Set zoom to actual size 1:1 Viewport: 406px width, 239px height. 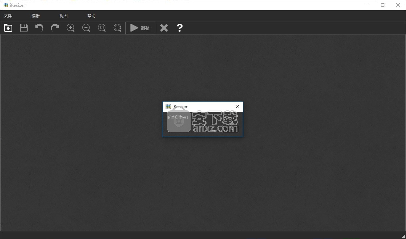click(x=102, y=28)
